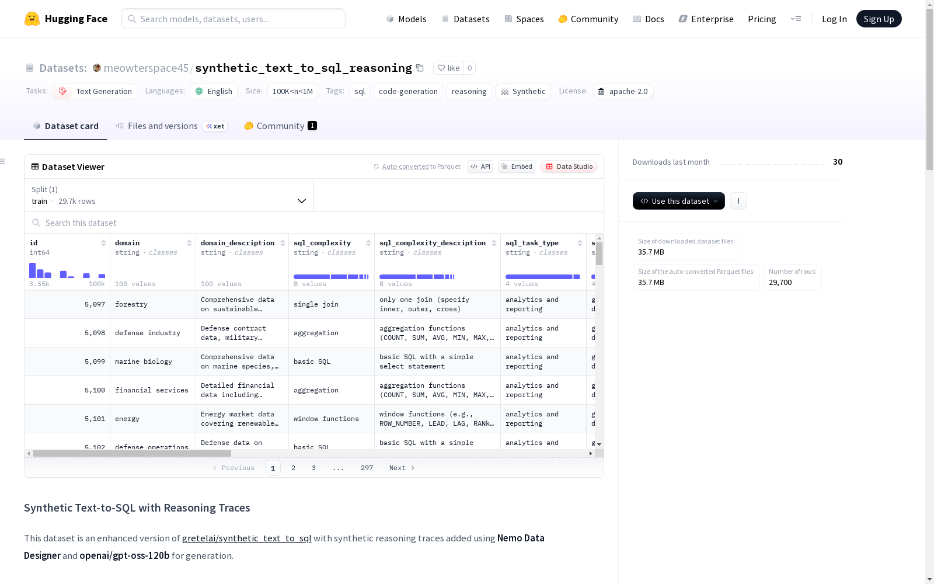Click the Embed button
Image resolution: width=934 pixels, height=584 pixels.
[x=517, y=166]
